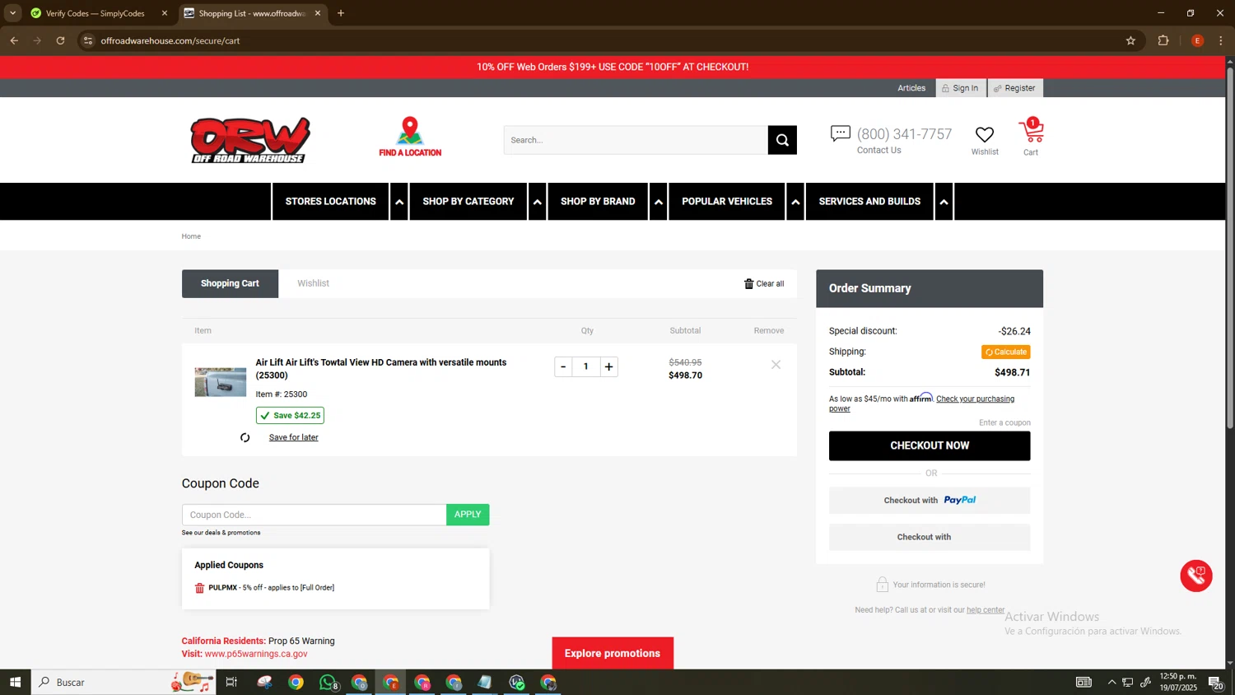This screenshot has width=1235, height=695.
Task: Click the browser address bar URL
Action: pos(170,40)
